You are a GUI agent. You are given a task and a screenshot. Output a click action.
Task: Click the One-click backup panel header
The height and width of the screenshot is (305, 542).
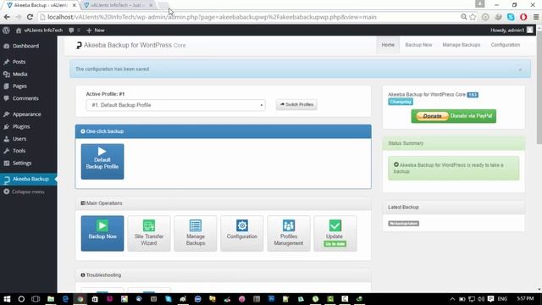(x=224, y=131)
